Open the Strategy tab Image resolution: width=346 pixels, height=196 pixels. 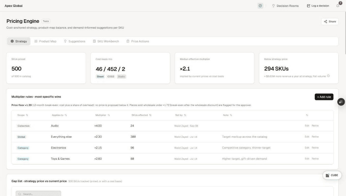(x=19, y=41)
